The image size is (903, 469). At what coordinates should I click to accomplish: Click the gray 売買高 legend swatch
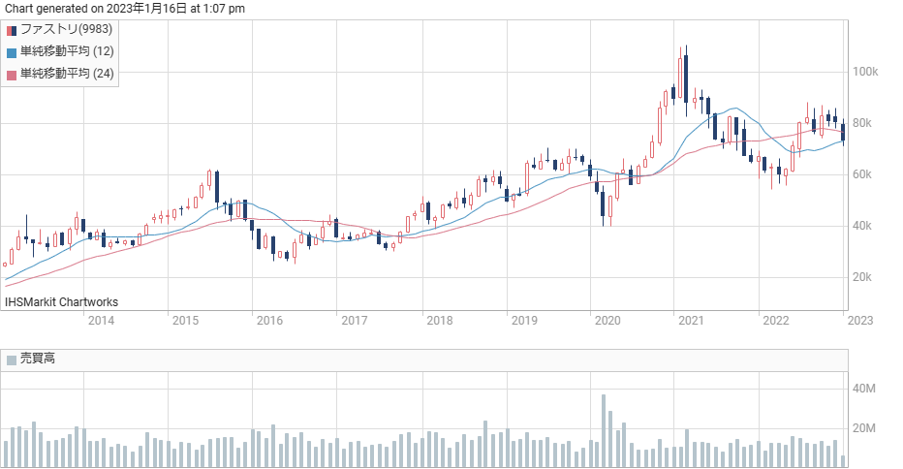pyautogui.click(x=12, y=360)
